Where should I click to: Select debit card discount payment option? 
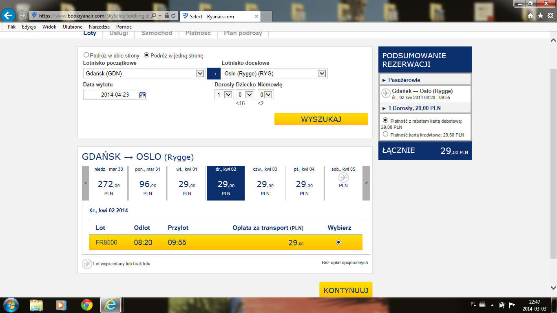[x=385, y=120]
